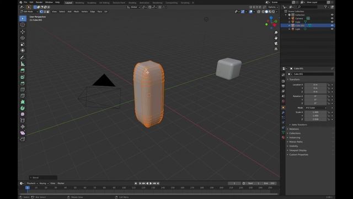Open the Material properties tab icon
The height and width of the screenshot is (199, 353).
pyautogui.click(x=283, y=137)
